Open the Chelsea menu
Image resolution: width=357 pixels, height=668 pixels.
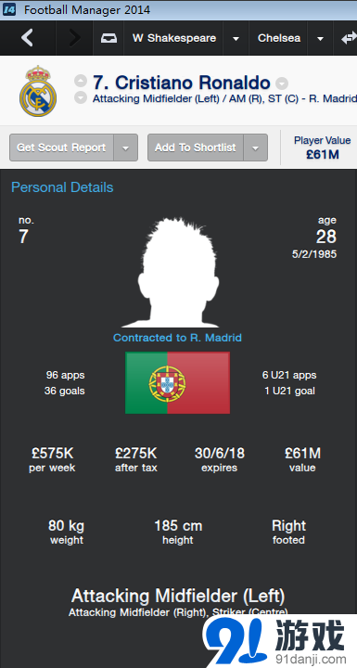[278, 38]
